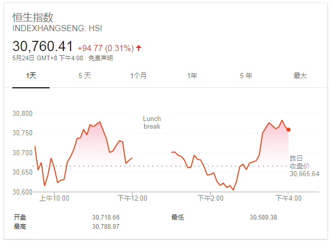The image size is (332, 243).
Task: Click the red up arrow icon
Action: point(139,48)
